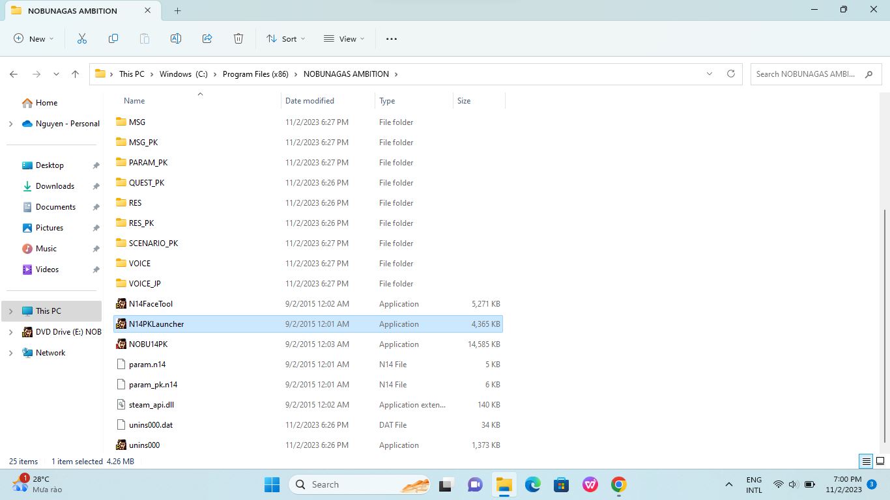Open Windows Start menu

272,484
